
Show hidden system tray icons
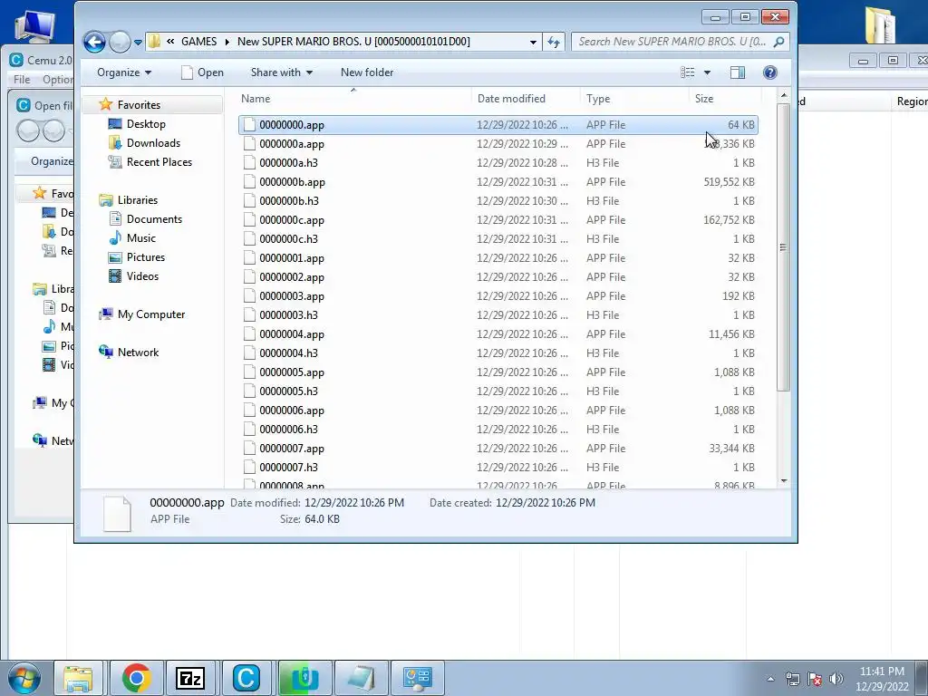click(x=770, y=679)
